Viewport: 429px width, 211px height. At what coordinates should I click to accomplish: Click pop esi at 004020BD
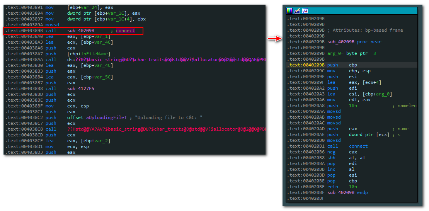(x=322, y=175)
